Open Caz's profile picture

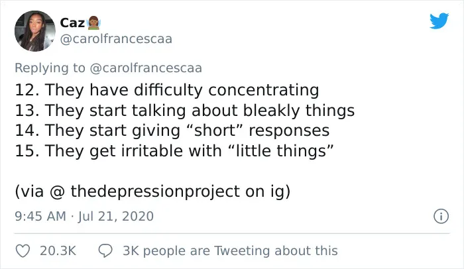[x=35, y=31]
